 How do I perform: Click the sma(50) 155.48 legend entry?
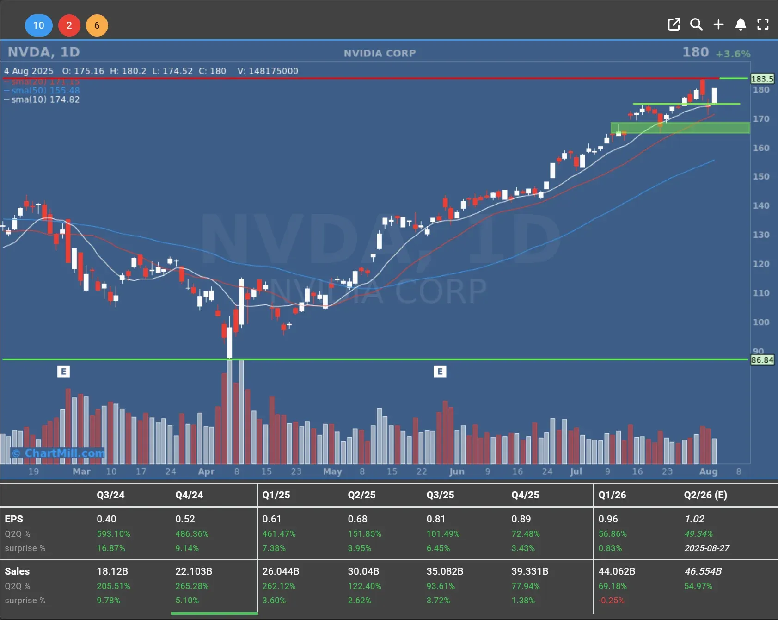pos(42,90)
